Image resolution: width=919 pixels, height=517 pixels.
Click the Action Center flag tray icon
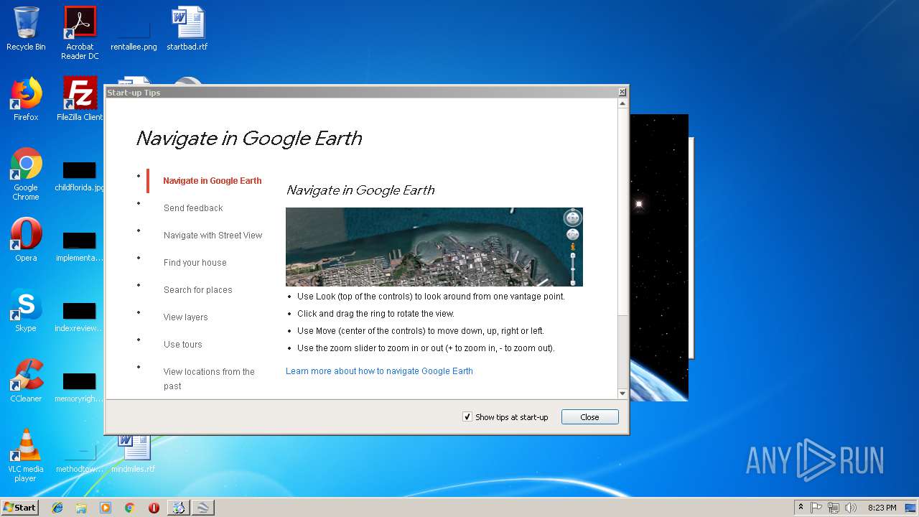coord(816,508)
